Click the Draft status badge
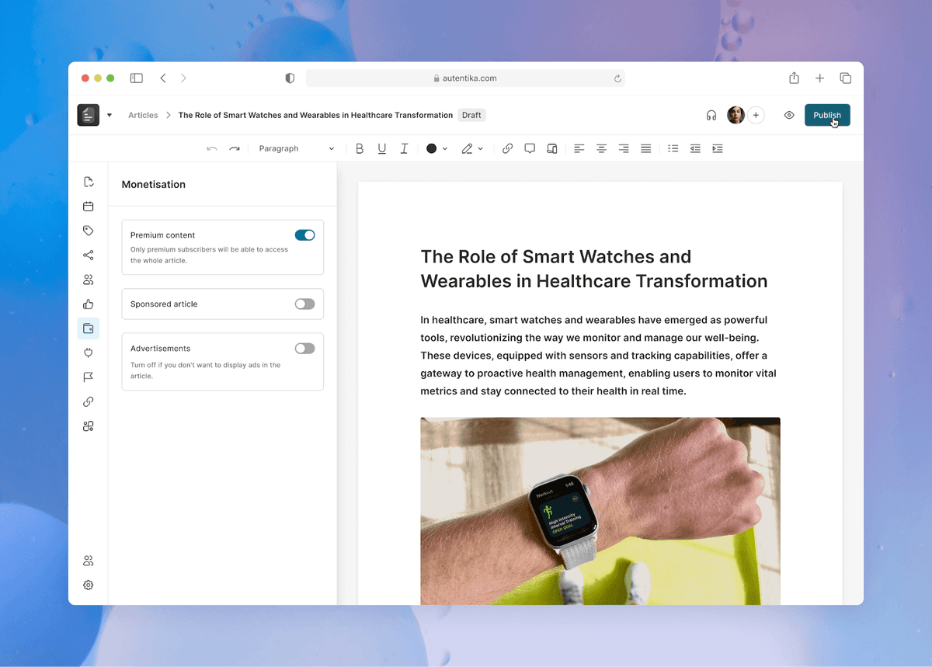 coord(471,115)
